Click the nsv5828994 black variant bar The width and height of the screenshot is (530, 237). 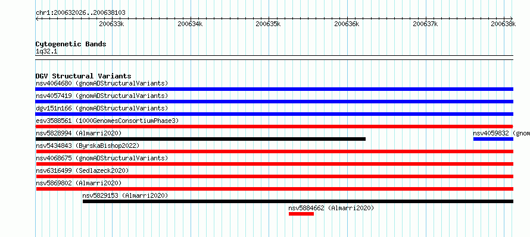click(201, 139)
